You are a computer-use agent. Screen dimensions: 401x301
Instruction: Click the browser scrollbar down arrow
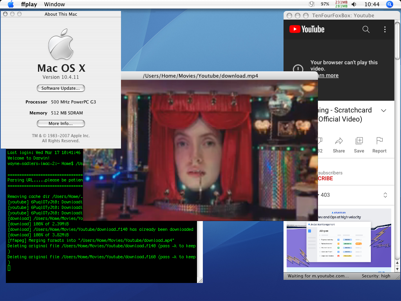(x=397, y=269)
